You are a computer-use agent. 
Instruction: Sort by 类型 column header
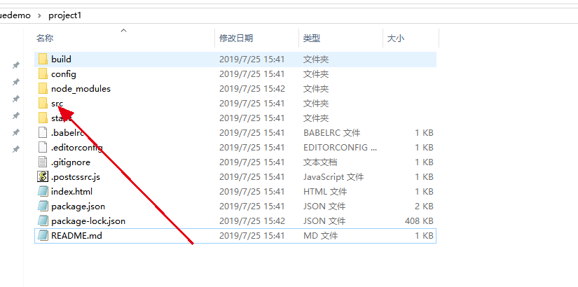click(311, 38)
